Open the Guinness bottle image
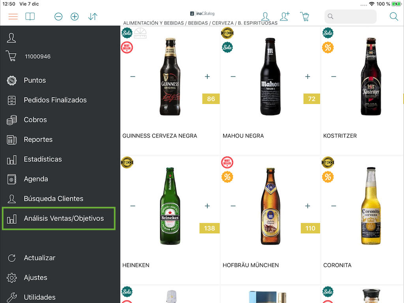Viewport: 404px width, 303px height. (x=170, y=77)
